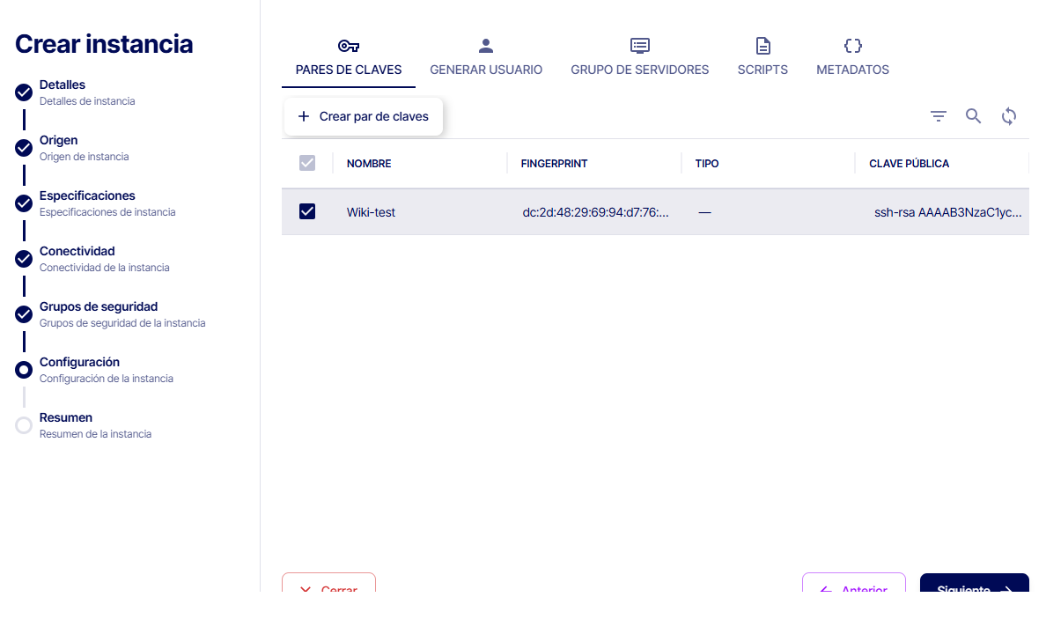This screenshot has height=634, width=1046.
Task: Click Crear par de claves button
Action: click(x=363, y=116)
